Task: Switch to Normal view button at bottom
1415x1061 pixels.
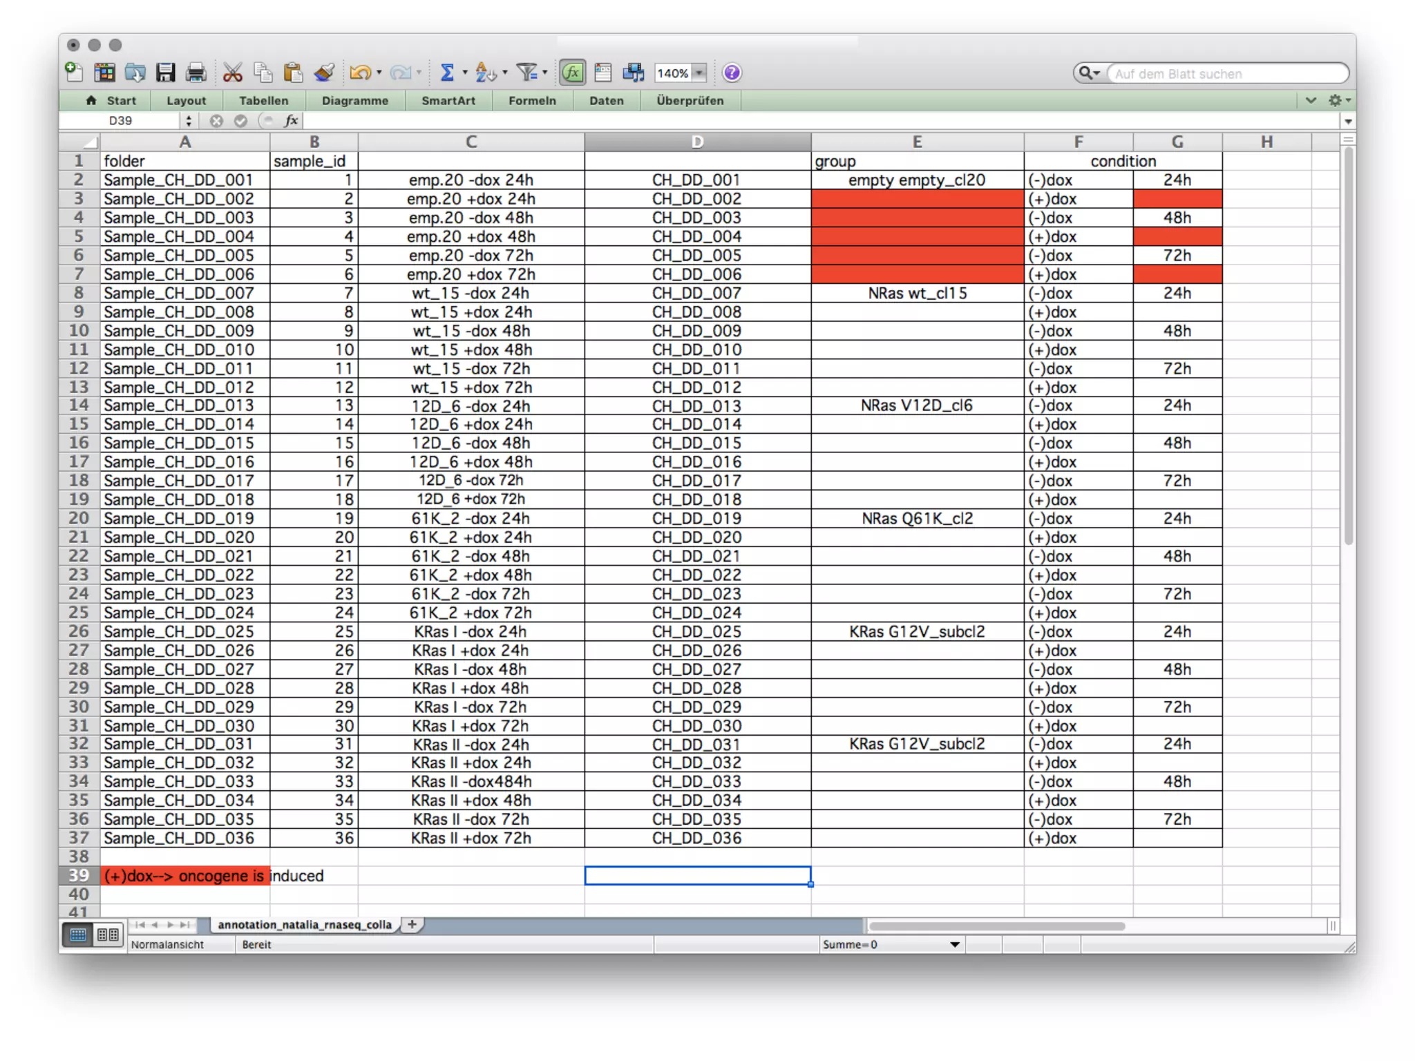Action: 78,935
